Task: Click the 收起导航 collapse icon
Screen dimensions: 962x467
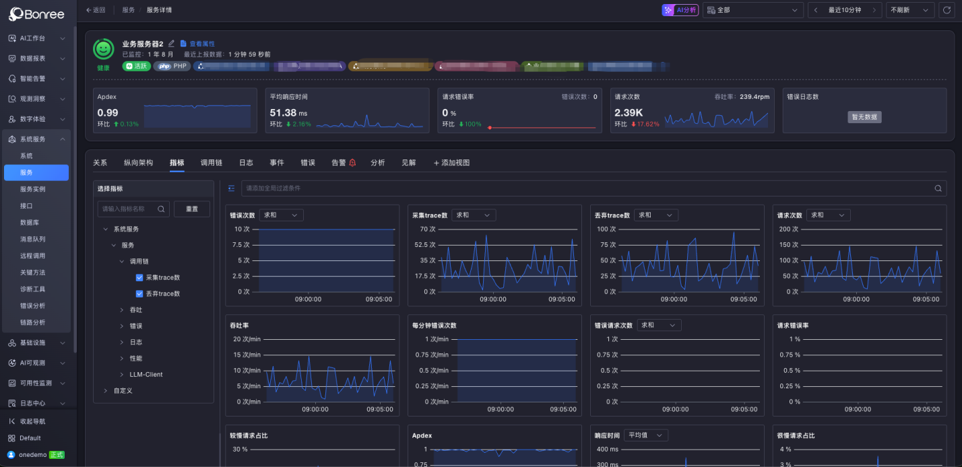Action: 12,421
